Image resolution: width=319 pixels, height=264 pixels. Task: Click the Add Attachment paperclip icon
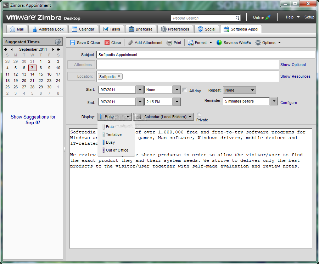[130, 43]
